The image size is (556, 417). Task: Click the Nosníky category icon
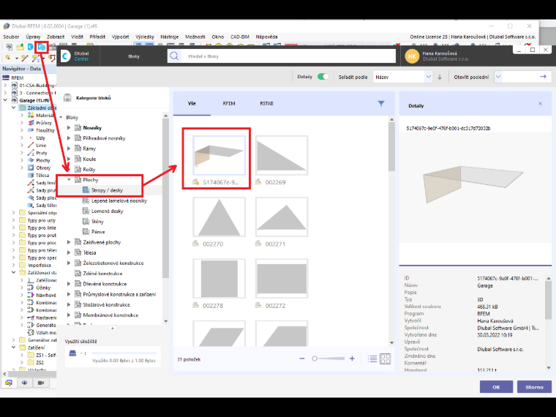click(x=78, y=127)
